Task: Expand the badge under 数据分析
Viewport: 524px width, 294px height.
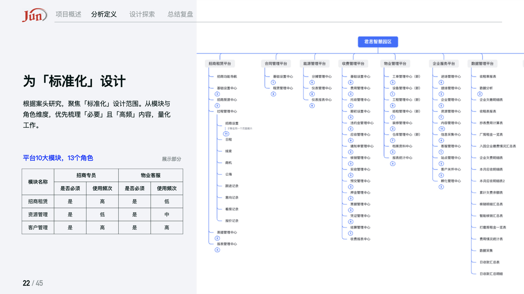Action: [x=480, y=94]
